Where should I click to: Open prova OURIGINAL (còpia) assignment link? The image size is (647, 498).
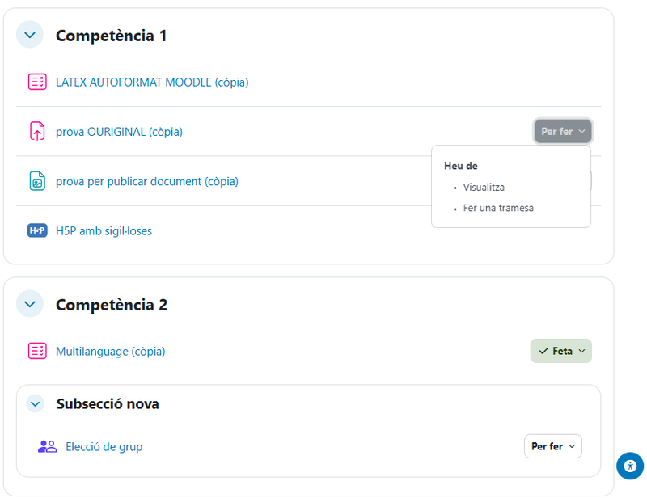(x=119, y=131)
